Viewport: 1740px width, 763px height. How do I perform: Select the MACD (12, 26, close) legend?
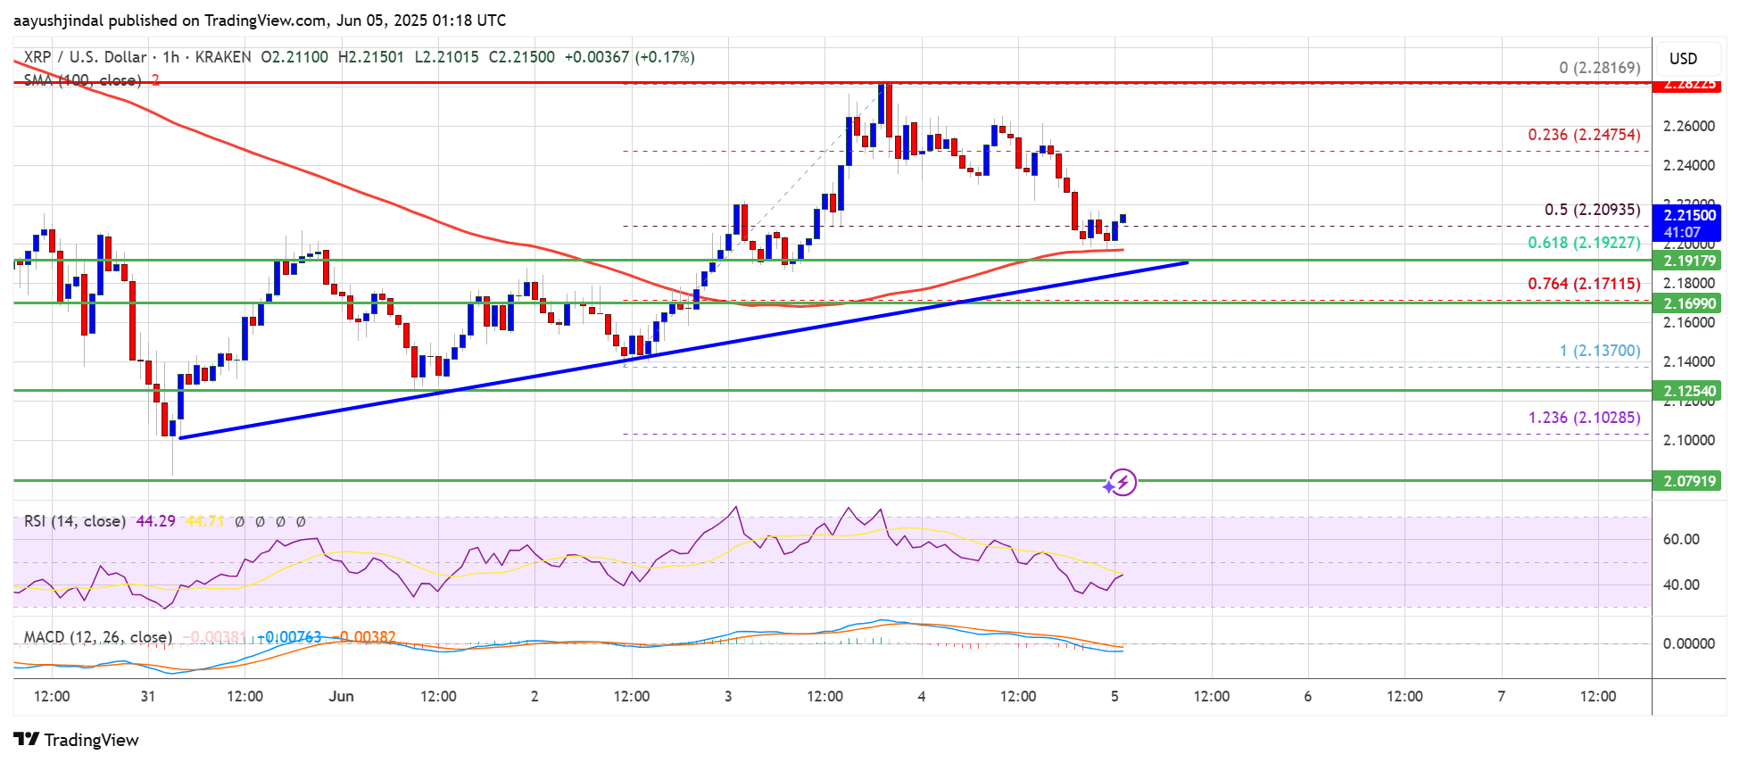(x=97, y=637)
